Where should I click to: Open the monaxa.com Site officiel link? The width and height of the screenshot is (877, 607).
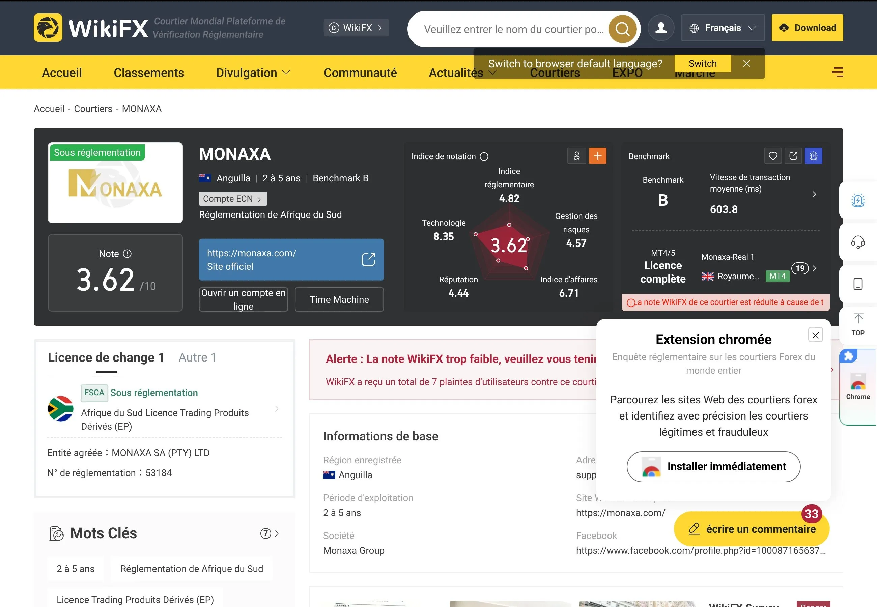pyautogui.click(x=291, y=260)
